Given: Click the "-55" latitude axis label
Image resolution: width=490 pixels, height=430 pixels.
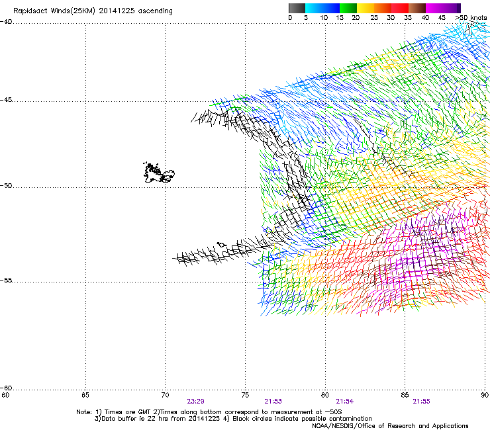Looking at the screenshot, I should (x=6, y=280).
